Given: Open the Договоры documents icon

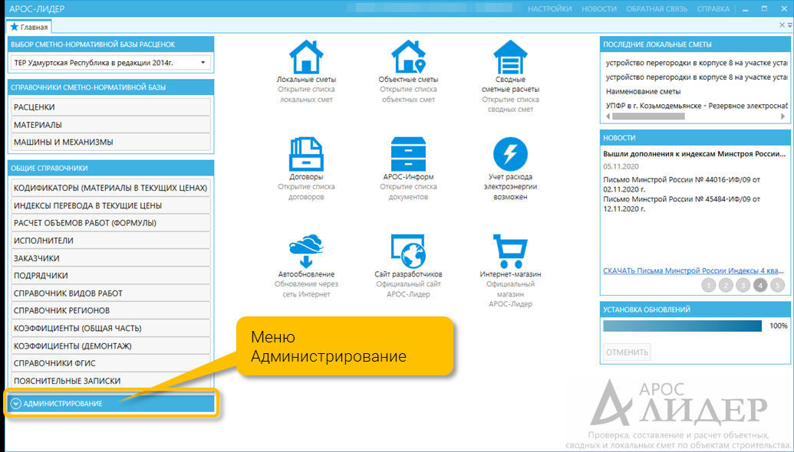Looking at the screenshot, I should click(x=306, y=154).
